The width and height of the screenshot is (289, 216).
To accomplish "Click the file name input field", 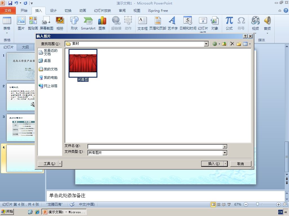I will [156, 147].
